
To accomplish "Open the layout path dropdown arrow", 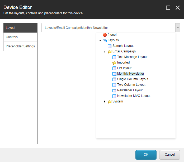I will click(178, 28).
